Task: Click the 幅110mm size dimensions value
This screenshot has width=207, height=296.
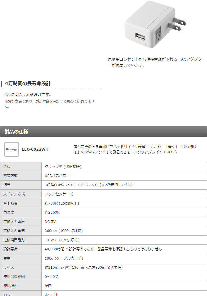Action: point(83,268)
